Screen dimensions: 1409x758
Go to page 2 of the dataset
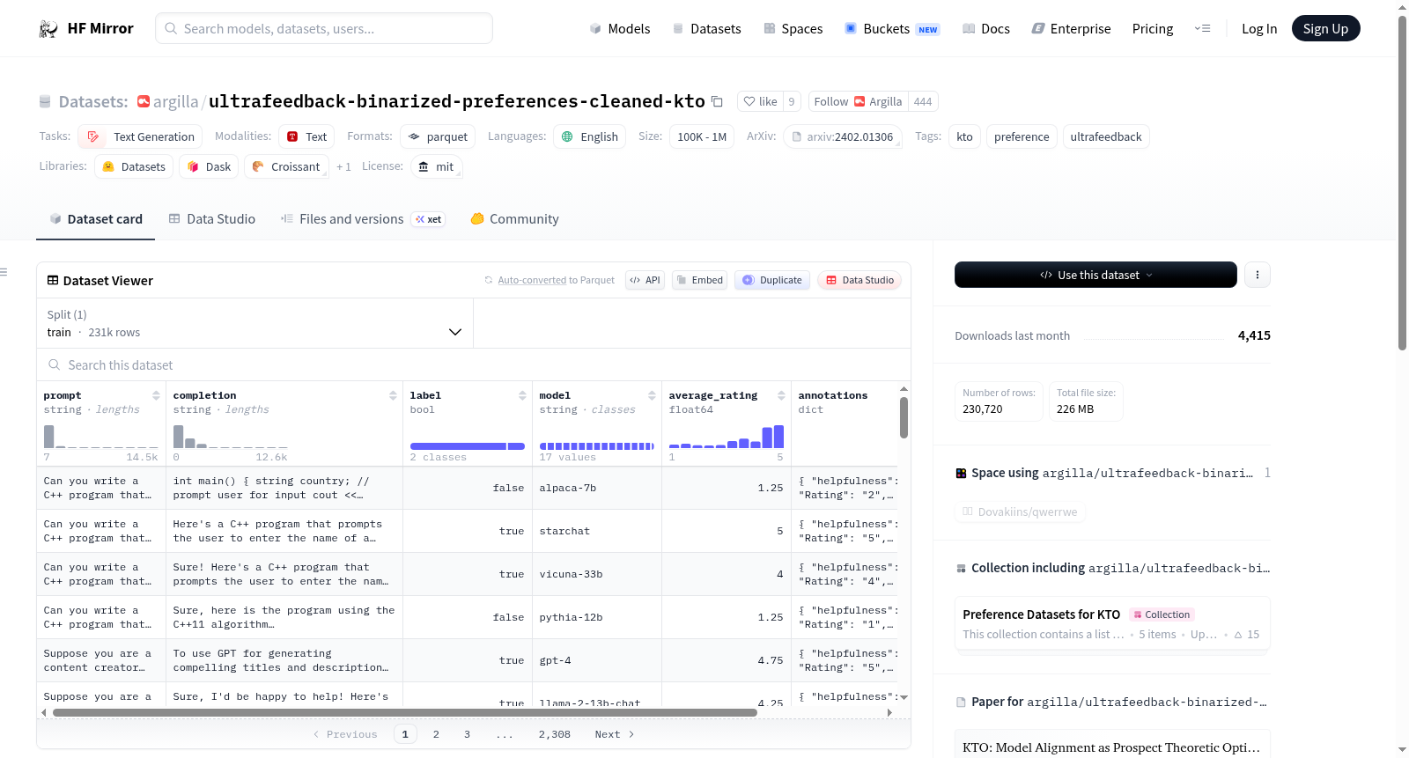point(436,734)
